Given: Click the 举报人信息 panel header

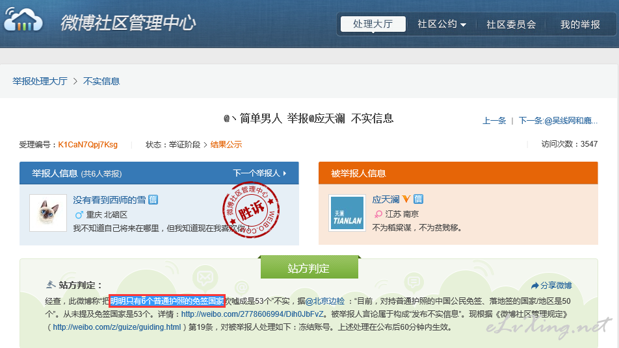Looking at the screenshot, I should (x=159, y=173).
